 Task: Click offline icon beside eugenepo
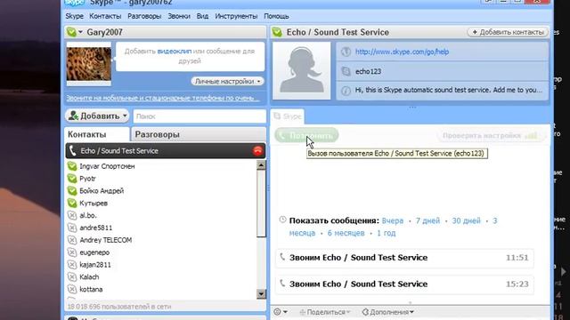pos(72,252)
